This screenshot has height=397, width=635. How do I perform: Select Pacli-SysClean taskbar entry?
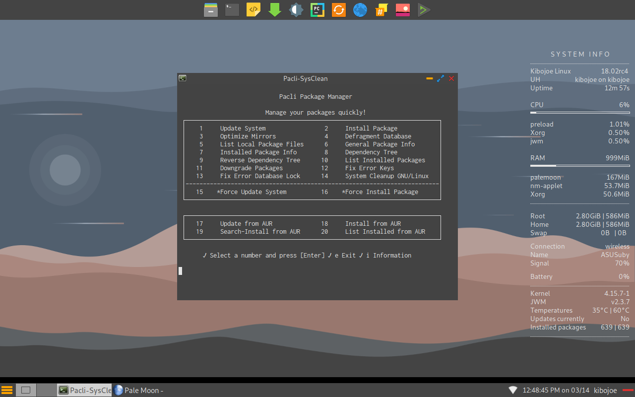[x=84, y=390]
